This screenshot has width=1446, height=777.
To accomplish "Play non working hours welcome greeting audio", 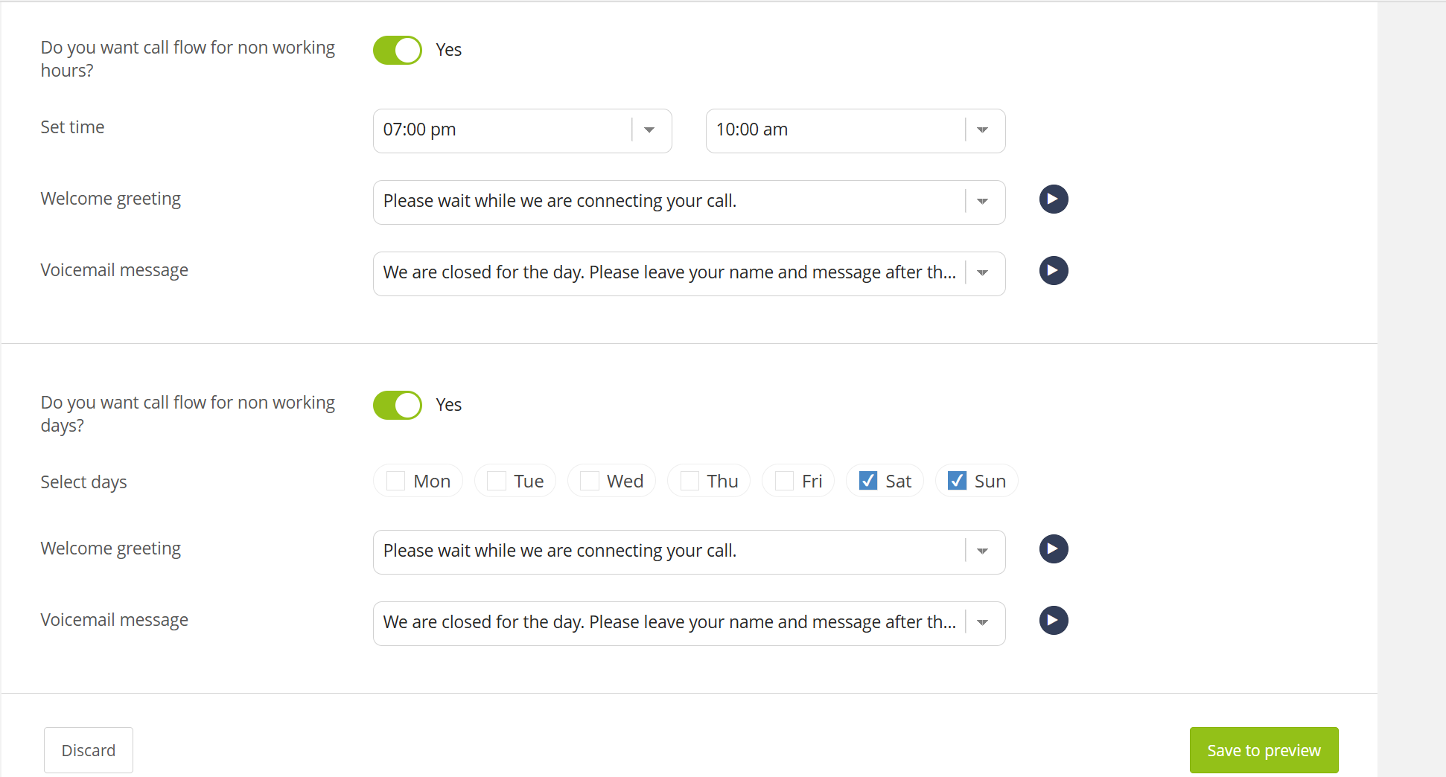I will point(1054,199).
